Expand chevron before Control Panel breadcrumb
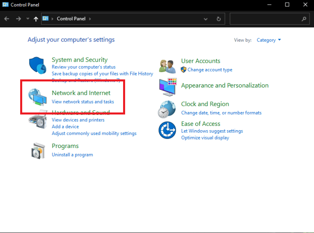The width and height of the screenshot is (314, 233). click(x=52, y=19)
